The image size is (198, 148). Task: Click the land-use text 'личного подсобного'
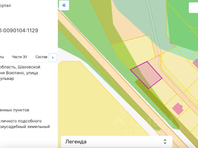[x=21, y=121]
